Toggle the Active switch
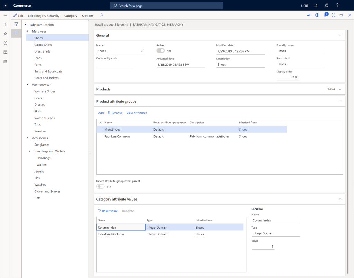The image size is (354, 278). click(x=160, y=51)
